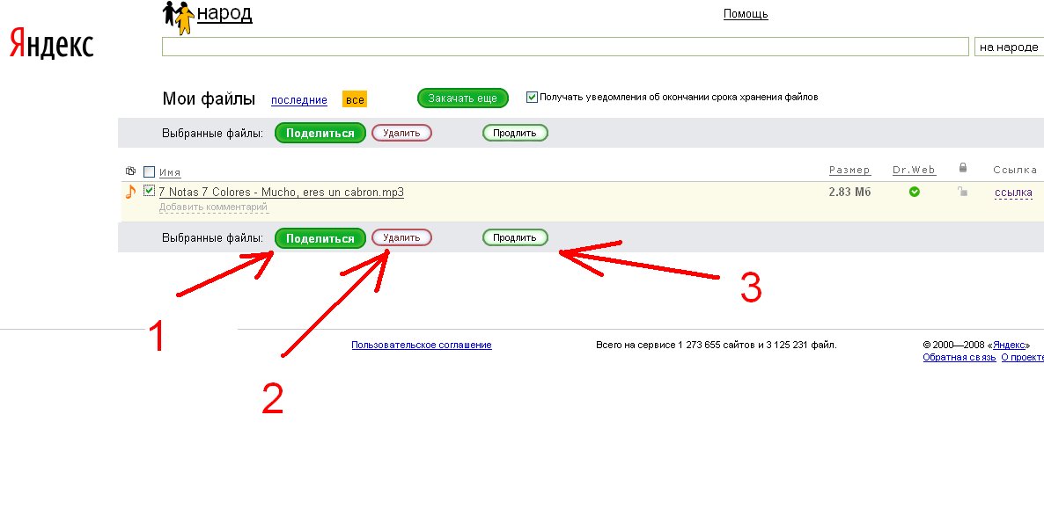Open the Обратная связь footer link
This screenshot has width=1044, height=524.
(959, 357)
